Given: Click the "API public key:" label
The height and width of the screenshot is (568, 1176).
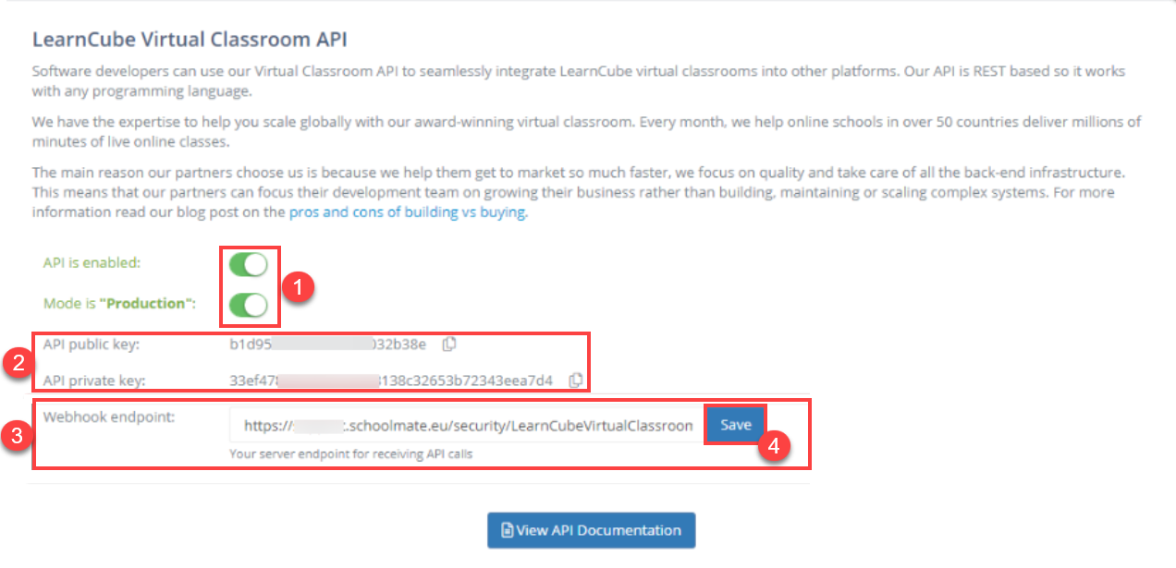Looking at the screenshot, I should (90, 344).
